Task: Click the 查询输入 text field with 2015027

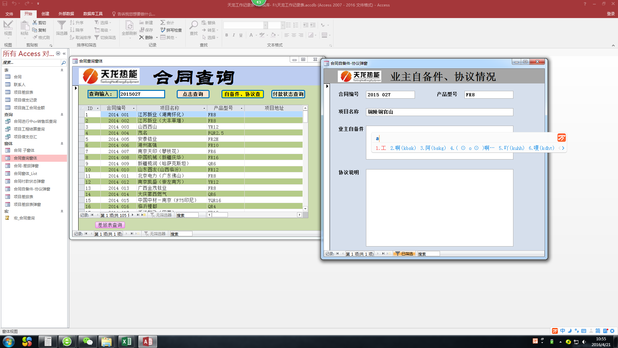Action: [142, 94]
